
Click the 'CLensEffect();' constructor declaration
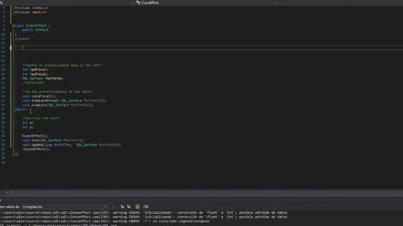(35, 136)
